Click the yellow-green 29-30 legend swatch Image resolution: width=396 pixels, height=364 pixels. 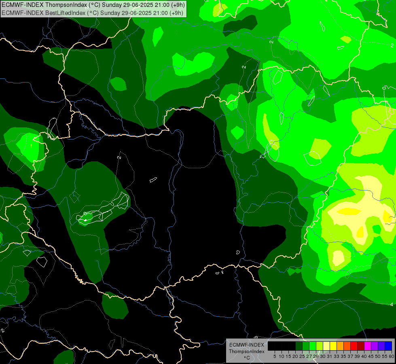point(320,346)
